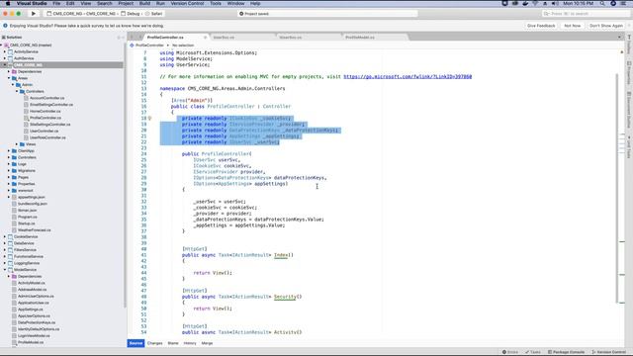This screenshot has width=633, height=356.
Task: Open the Tools menu
Action: pyautogui.click(x=216, y=3)
